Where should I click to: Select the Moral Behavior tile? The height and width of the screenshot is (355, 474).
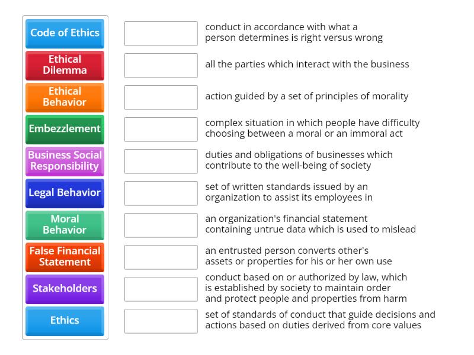pyautogui.click(x=65, y=225)
